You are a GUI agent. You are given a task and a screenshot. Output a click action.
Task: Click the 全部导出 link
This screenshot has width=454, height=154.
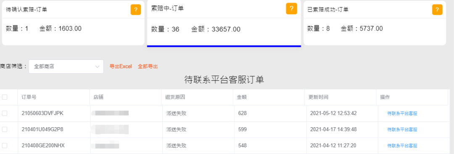[148, 67]
